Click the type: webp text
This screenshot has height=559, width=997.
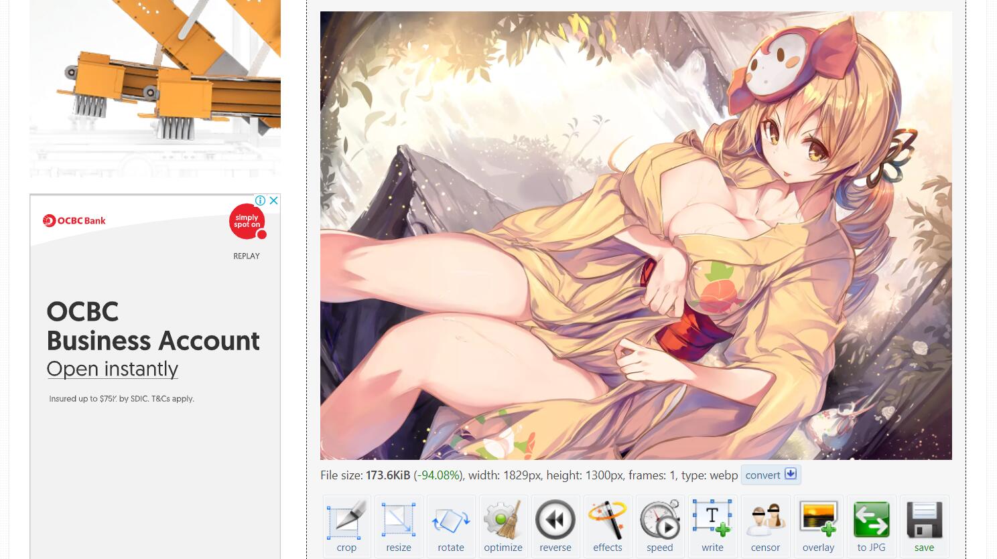click(x=710, y=475)
